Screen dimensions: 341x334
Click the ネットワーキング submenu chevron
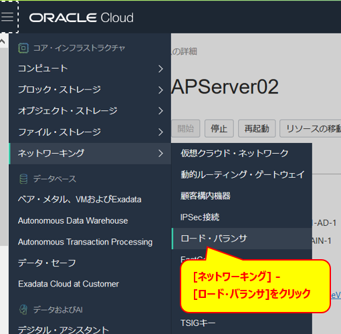point(160,154)
